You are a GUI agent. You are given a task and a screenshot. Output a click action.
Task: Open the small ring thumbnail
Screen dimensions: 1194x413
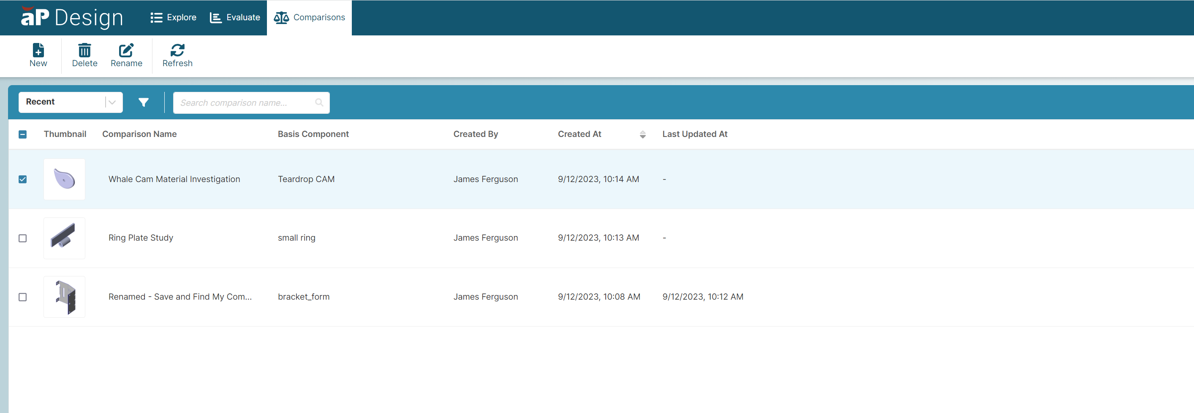coord(65,238)
